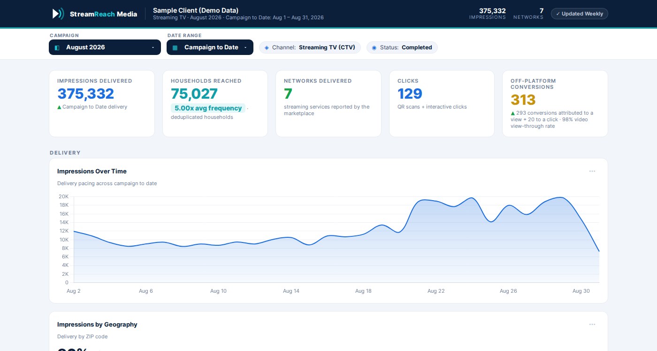Image resolution: width=657 pixels, height=351 pixels.
Task: Open the Campaign to Date range dropdown
Action: pos(210,47)
